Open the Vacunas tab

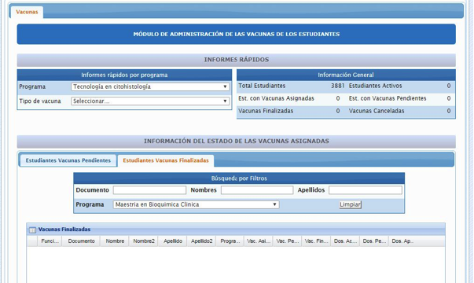click(27, 12)
